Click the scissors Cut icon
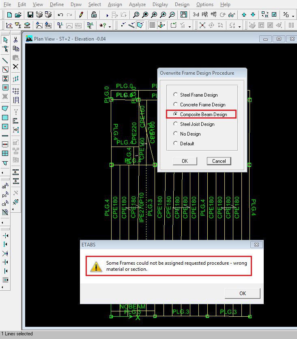The width and height of the screenshot is (297, 339). pyautogui.click(x=15, y=40)
